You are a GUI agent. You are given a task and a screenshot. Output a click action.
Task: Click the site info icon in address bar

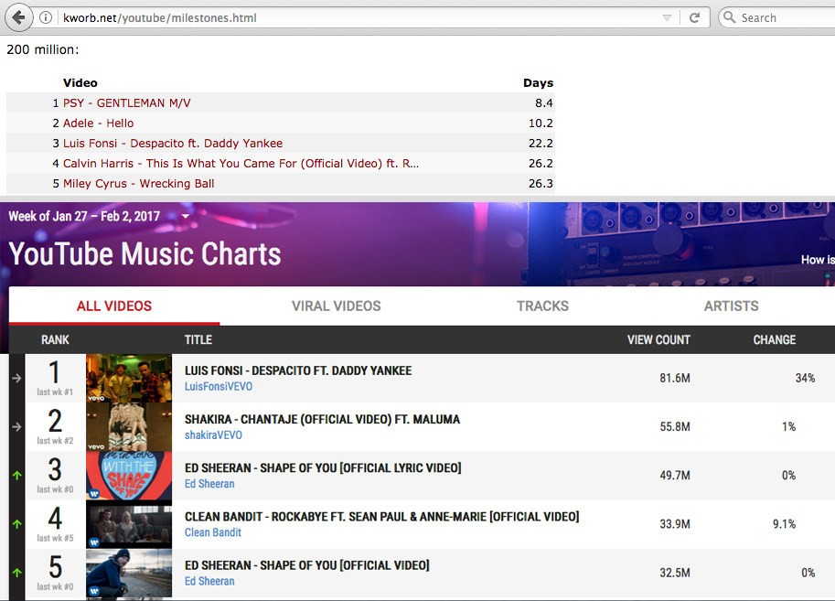pyautogui.click(x=46, y=17)
